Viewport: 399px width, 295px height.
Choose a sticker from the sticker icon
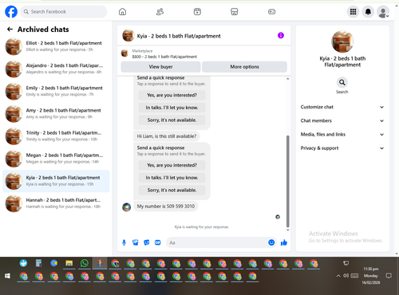click(147, 242)
